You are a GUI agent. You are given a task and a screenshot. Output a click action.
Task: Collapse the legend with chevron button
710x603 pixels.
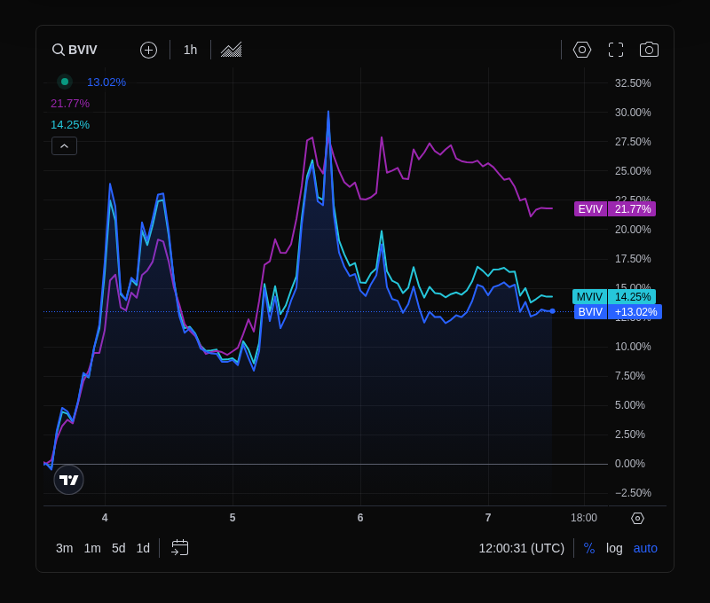[x=64, y=146]
